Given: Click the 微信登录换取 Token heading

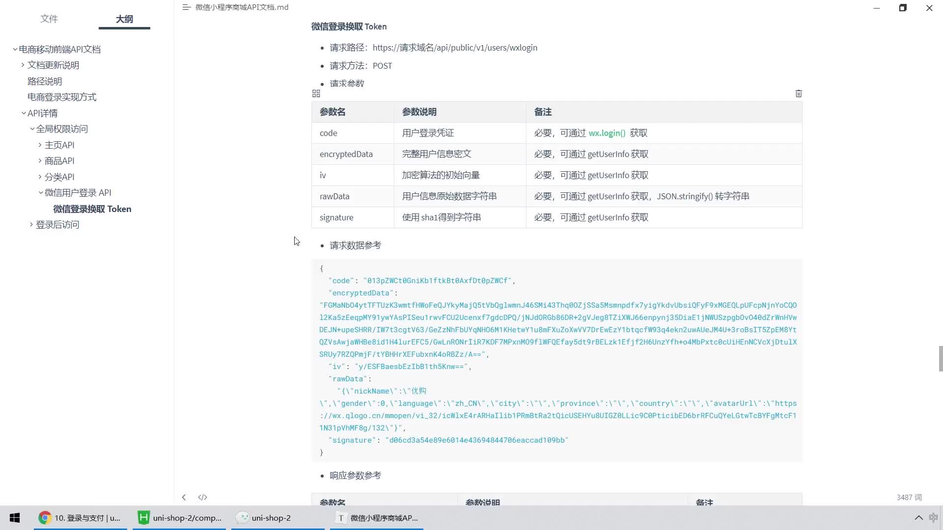Looking at the screenshot, I should 349,26.
